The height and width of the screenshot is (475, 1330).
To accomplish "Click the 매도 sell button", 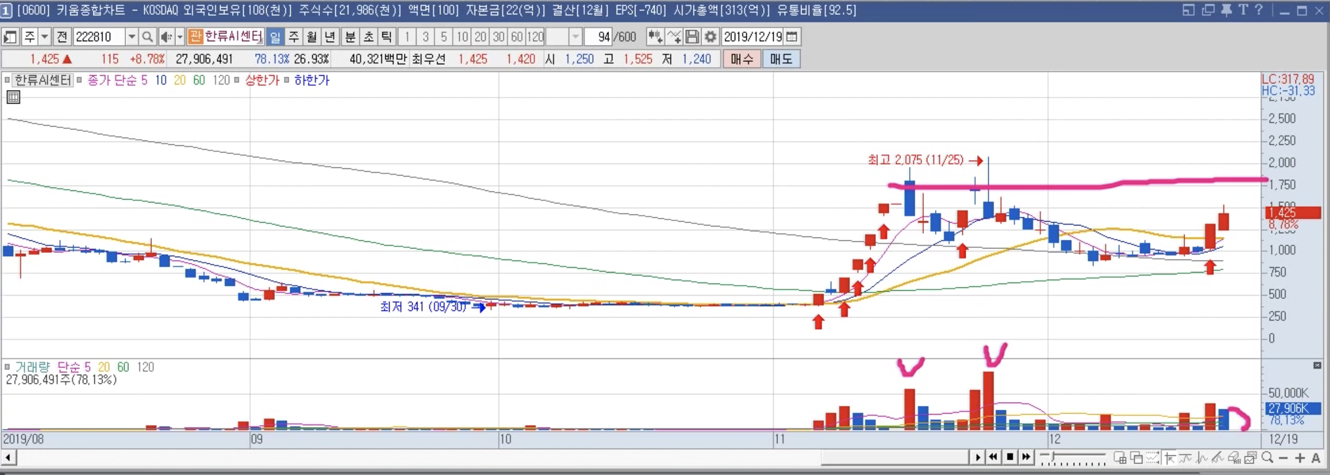I will pyautogui.click(x=781, y=59).
